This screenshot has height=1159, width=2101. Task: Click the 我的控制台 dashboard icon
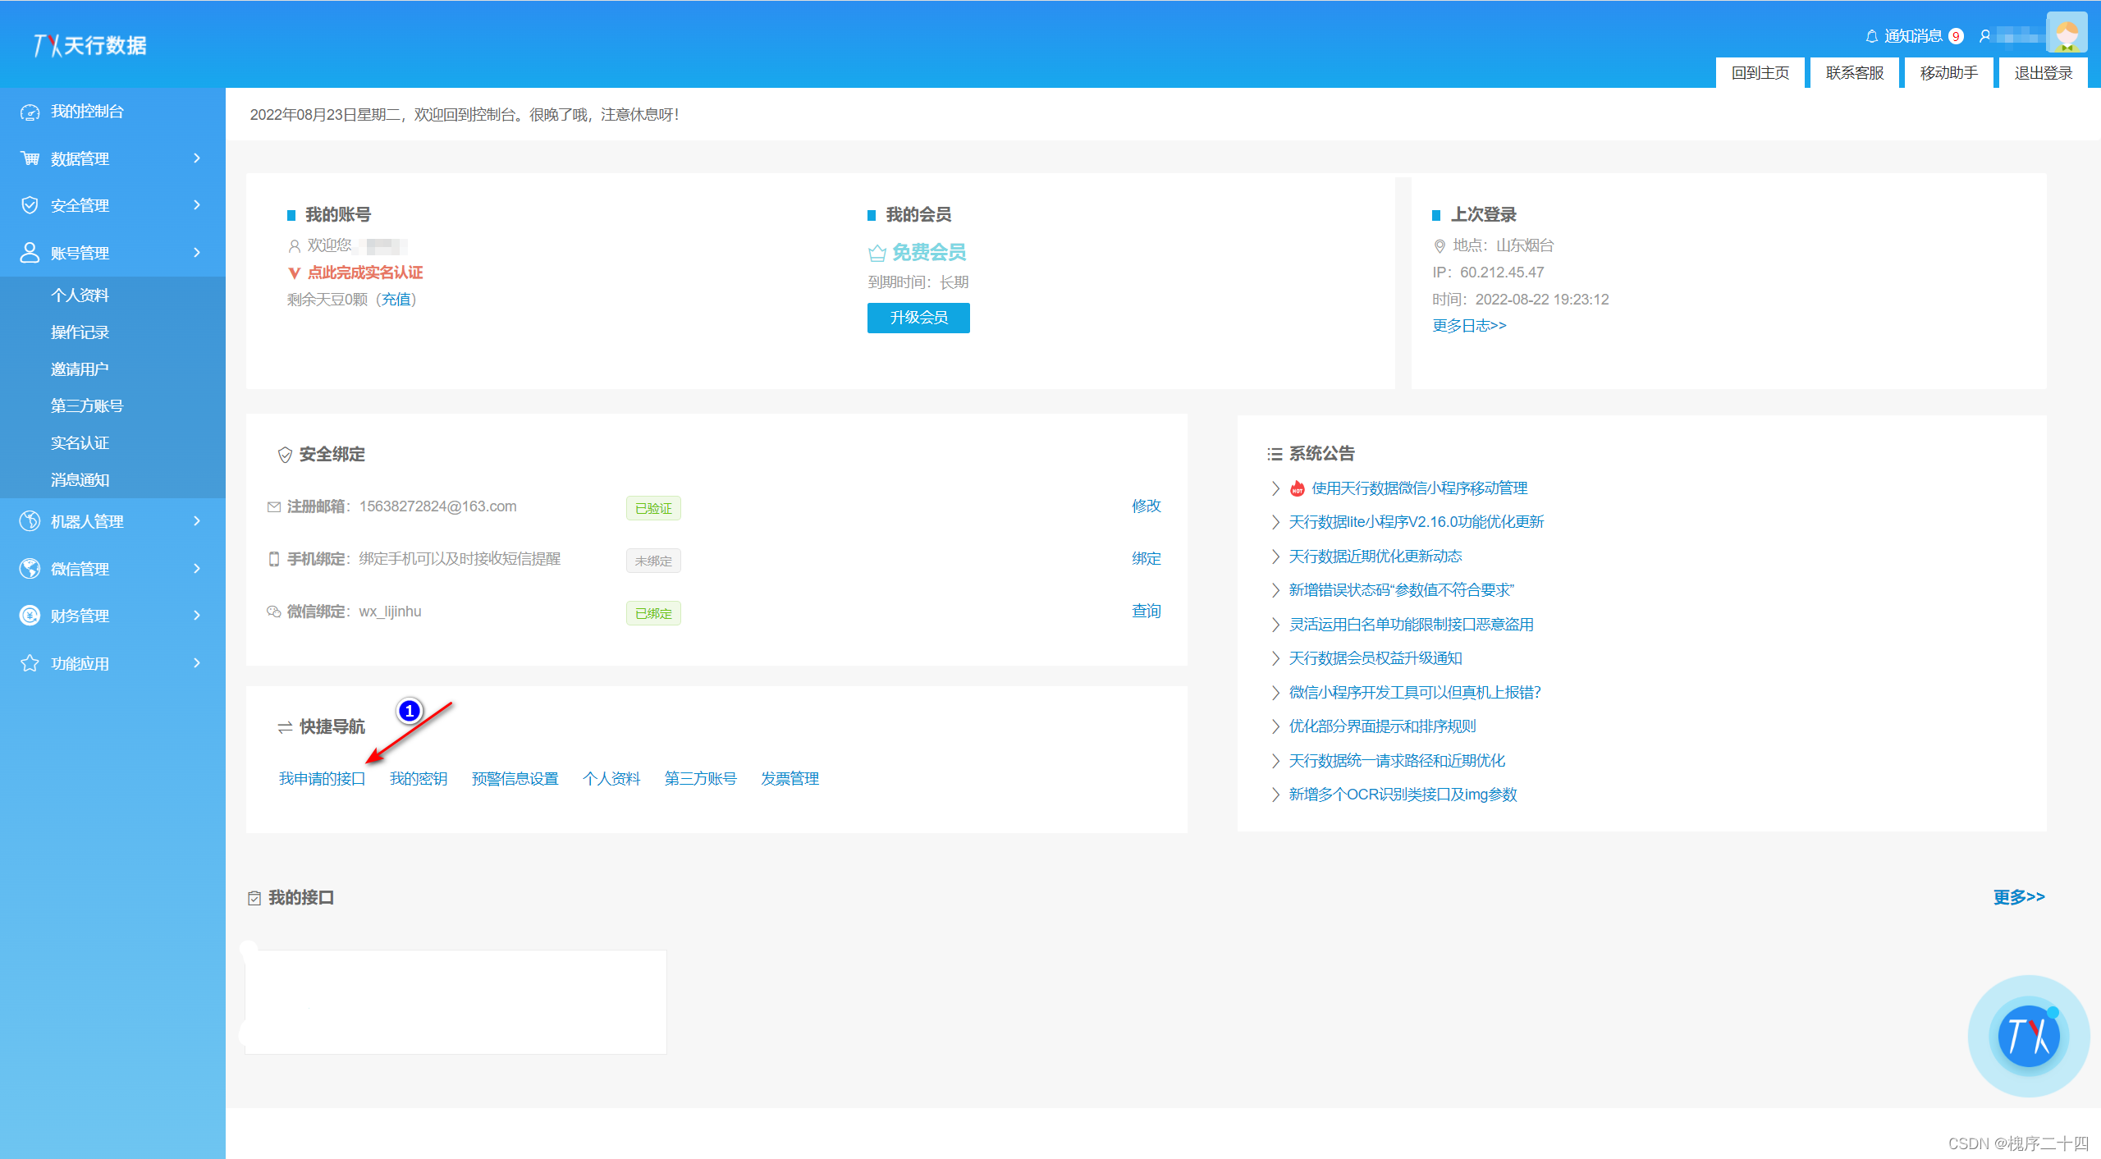30,112
